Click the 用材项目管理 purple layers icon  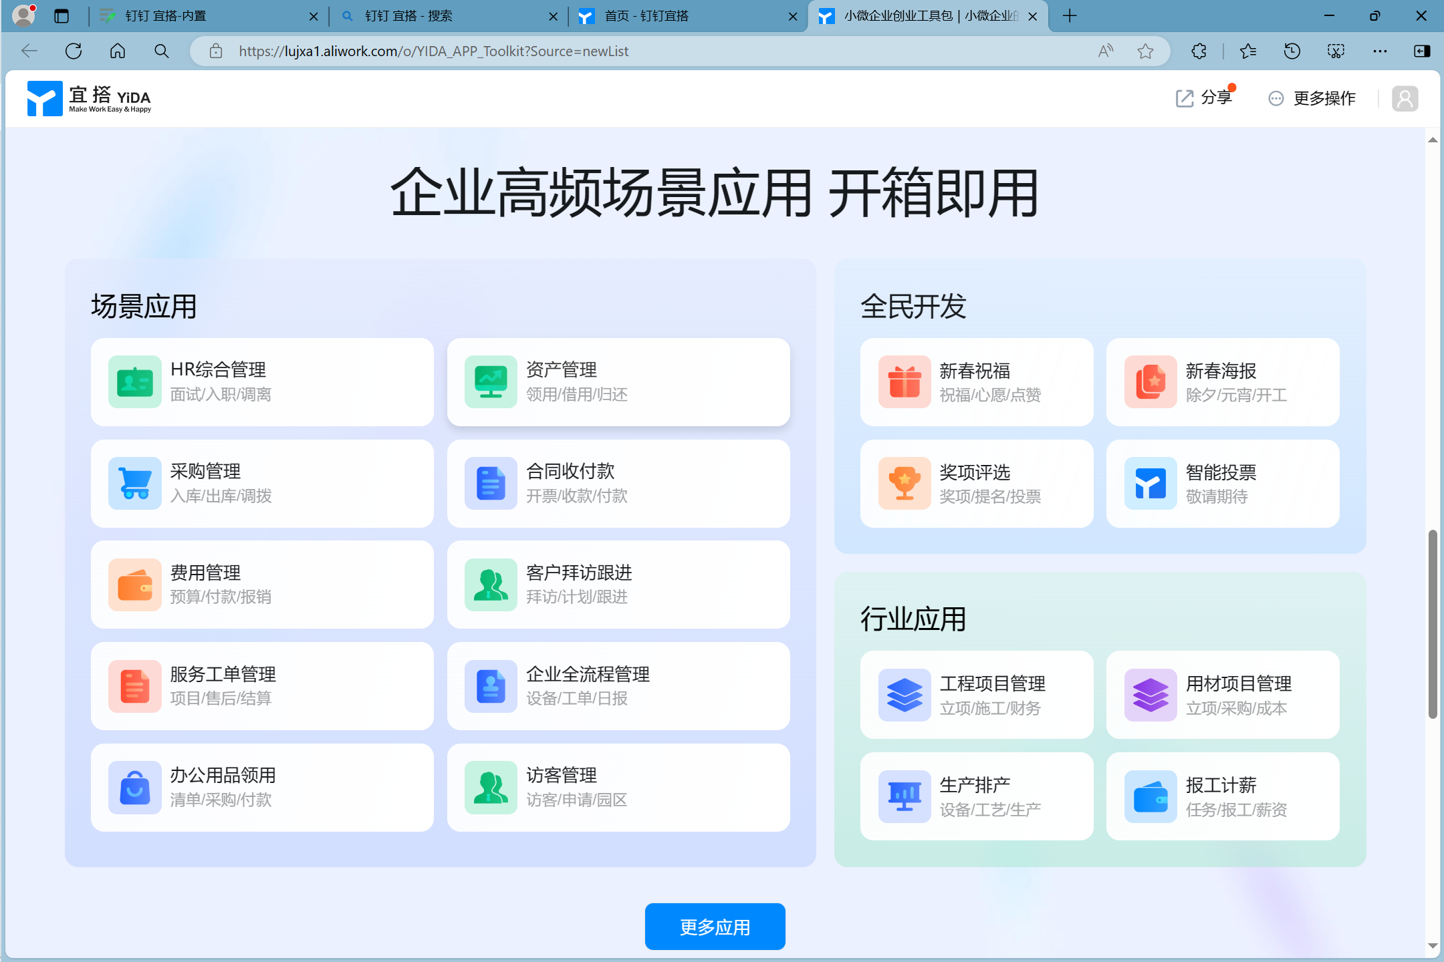[x=1151, y=695]
